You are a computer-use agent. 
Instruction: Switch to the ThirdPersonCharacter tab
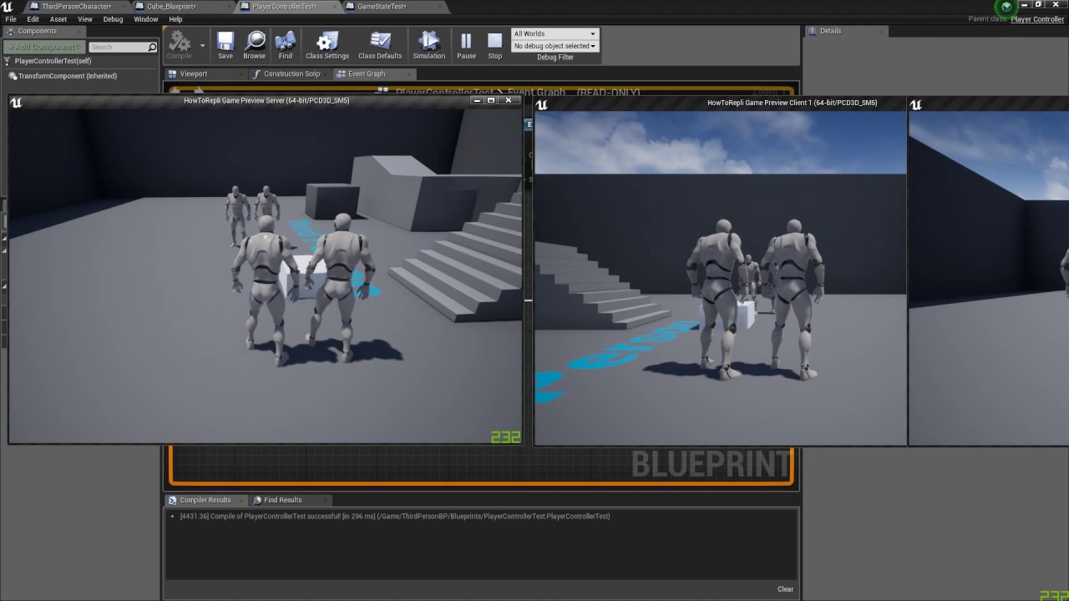(x=76, y=7)
